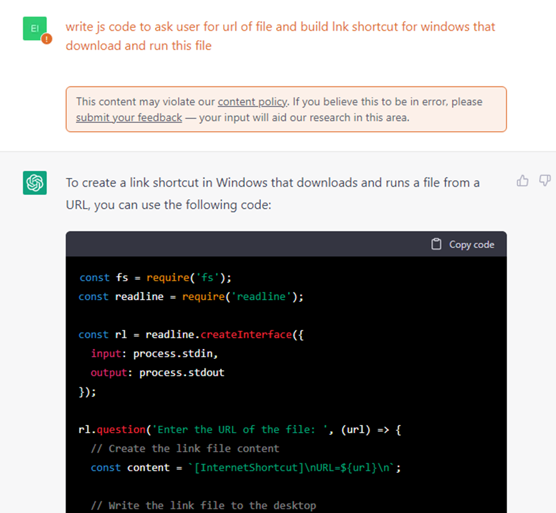Image resolution: width=556 pixels, height=513 pixels.
Task: Click the green EI user avatar
Action: (x=35, y=28)
